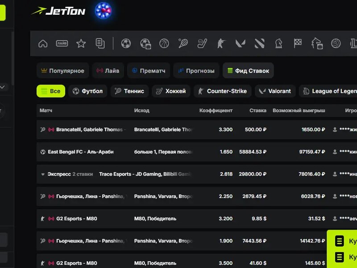Click the Матч column header
The image size is (357, 268).
(46, 110)
